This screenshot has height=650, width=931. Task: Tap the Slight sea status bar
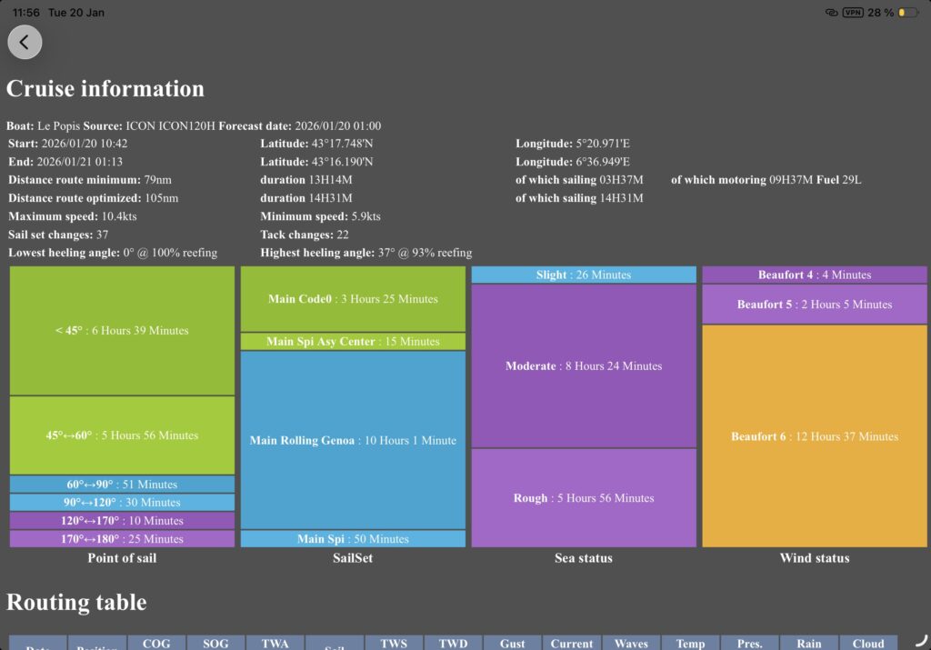pyautogui.click(x=584, y=275)
